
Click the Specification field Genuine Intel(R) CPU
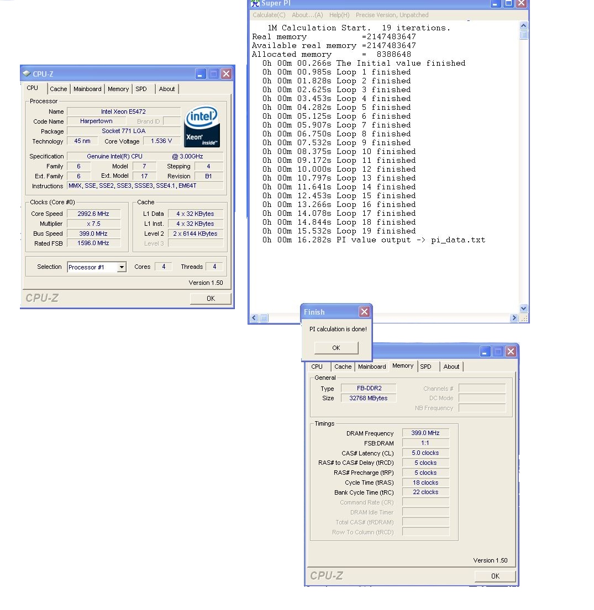tap(145, 156)
